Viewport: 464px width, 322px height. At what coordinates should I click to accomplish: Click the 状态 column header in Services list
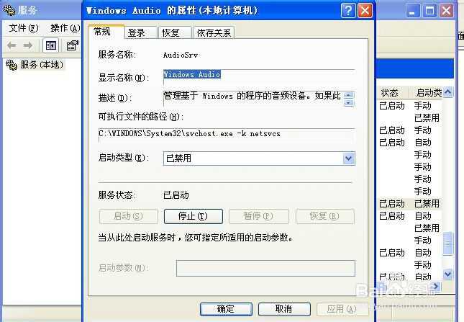click(392, 93)
